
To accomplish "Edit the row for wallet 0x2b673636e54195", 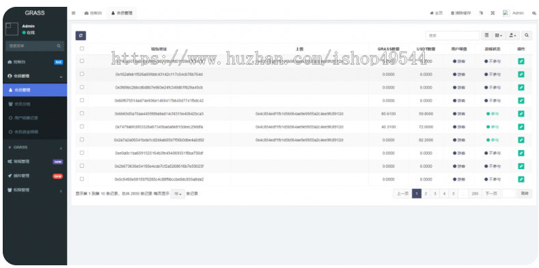I will pyautogui.click(x=521, y=166).
